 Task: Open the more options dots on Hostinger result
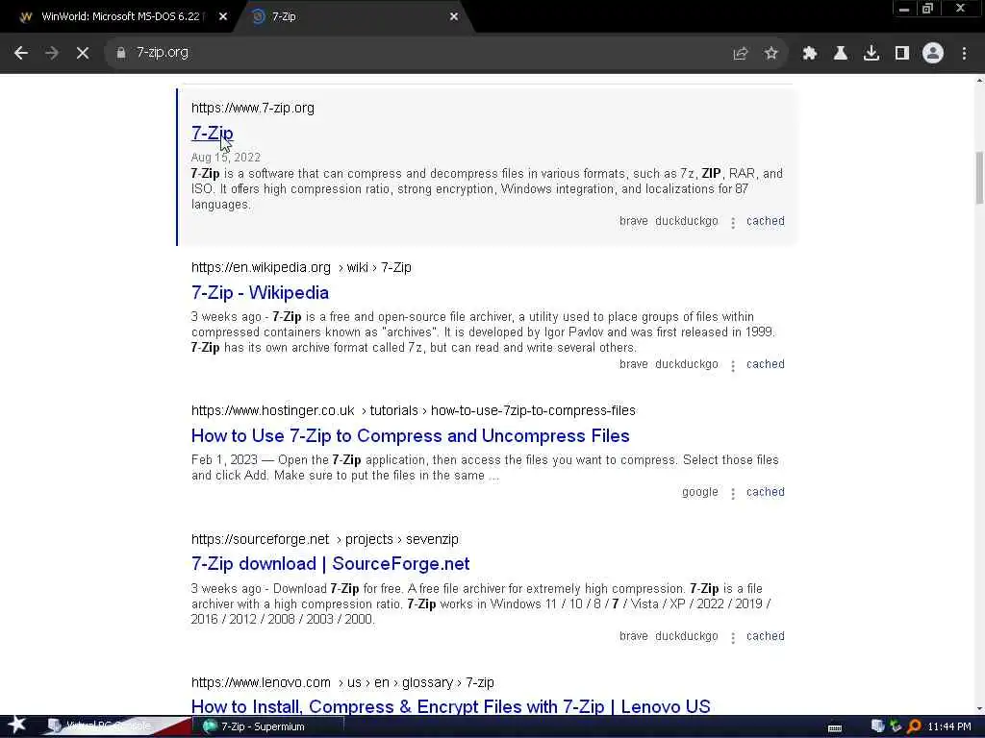pos(732,494)
